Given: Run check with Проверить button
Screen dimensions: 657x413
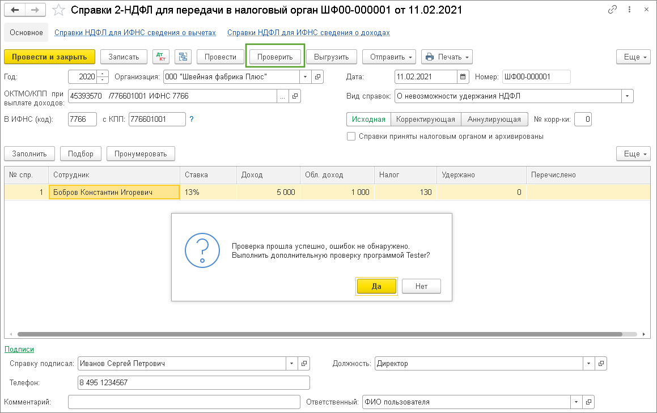Looking at the screenshot, I should (x=275, y=57).
